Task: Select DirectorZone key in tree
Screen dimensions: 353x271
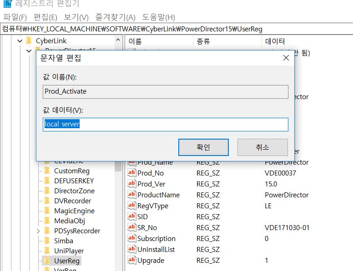Action: 74,191
